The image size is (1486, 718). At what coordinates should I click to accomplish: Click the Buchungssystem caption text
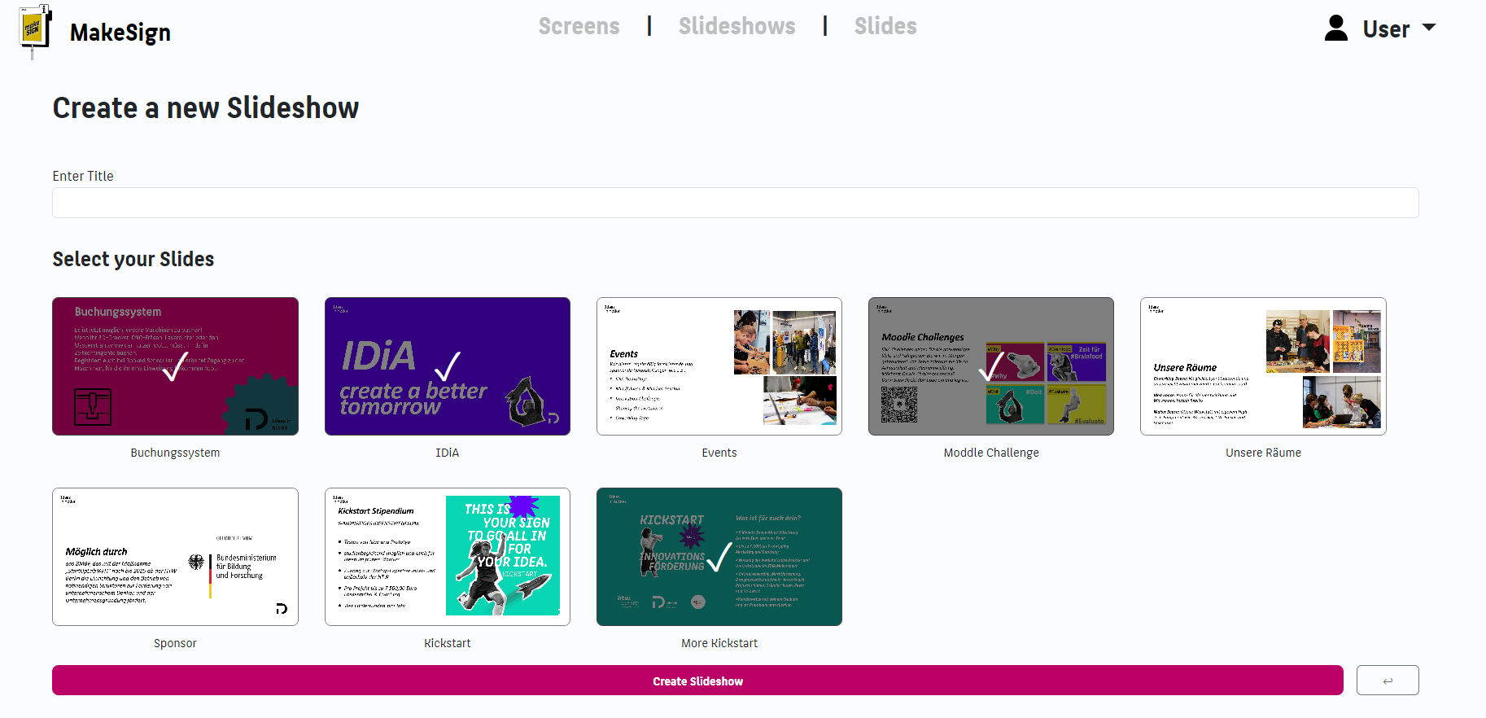click(x=175, y=453)
